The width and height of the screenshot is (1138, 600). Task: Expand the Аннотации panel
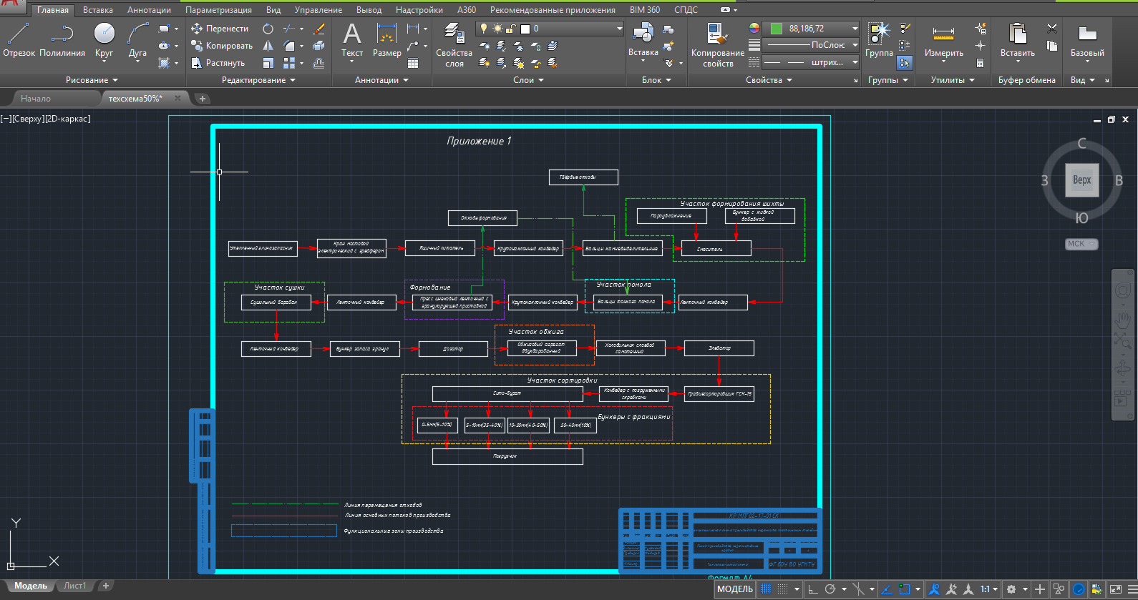point(381,80)
